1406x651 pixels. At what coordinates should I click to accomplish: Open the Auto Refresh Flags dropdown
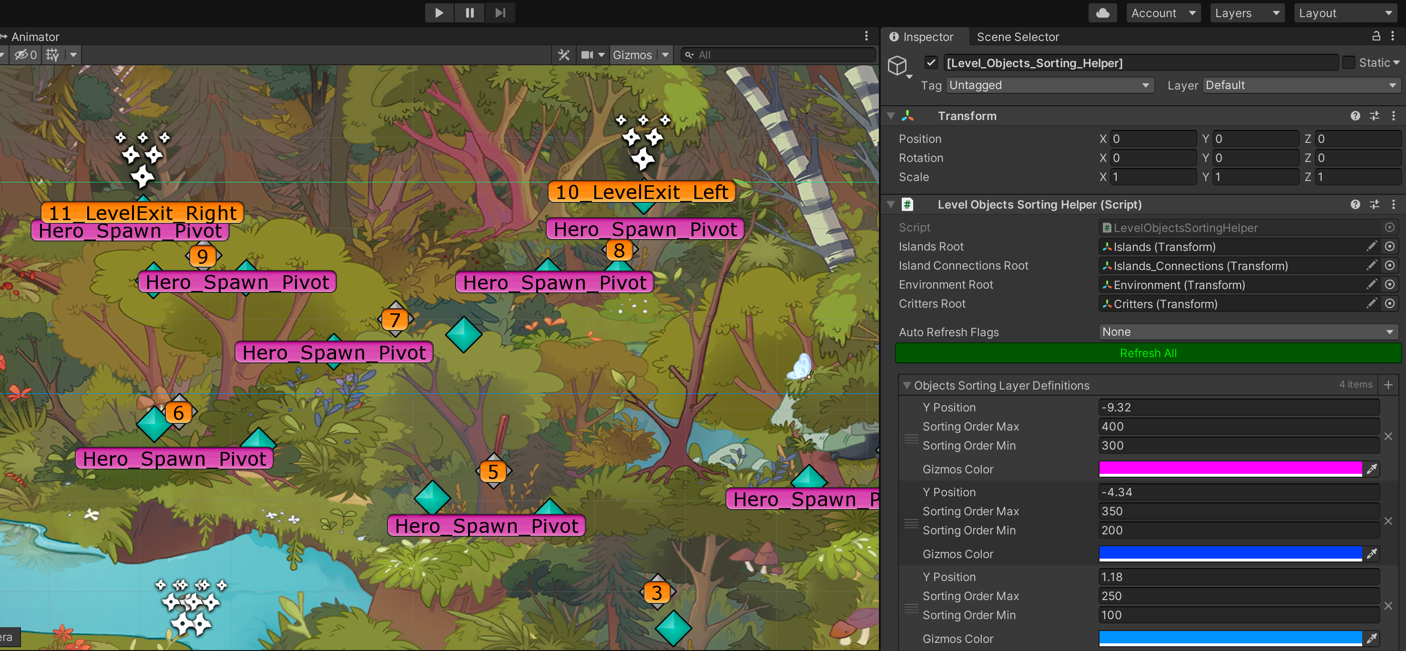click(x=1249, y=332)
